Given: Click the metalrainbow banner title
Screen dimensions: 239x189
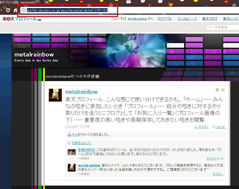Looking at the screenshot, I should (x=34, y=54).
